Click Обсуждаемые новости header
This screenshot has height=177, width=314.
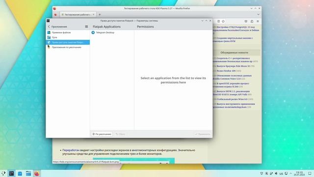pyautogui.click(x=234, y=53)
